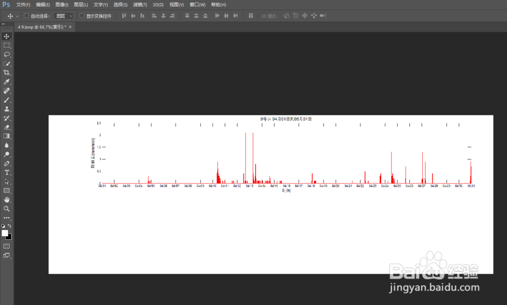Open the 图像(I) menu
The height and width of the screenshot is (305, 507).
tap(62, 5)
